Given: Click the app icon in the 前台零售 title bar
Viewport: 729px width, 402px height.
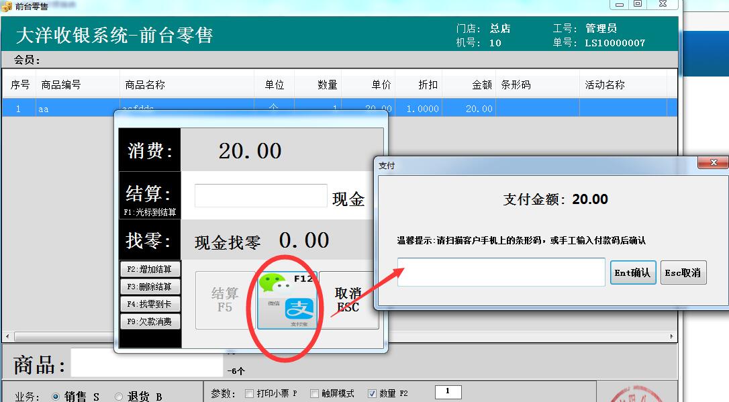Looking at the screenshot, I should point(7,6).
